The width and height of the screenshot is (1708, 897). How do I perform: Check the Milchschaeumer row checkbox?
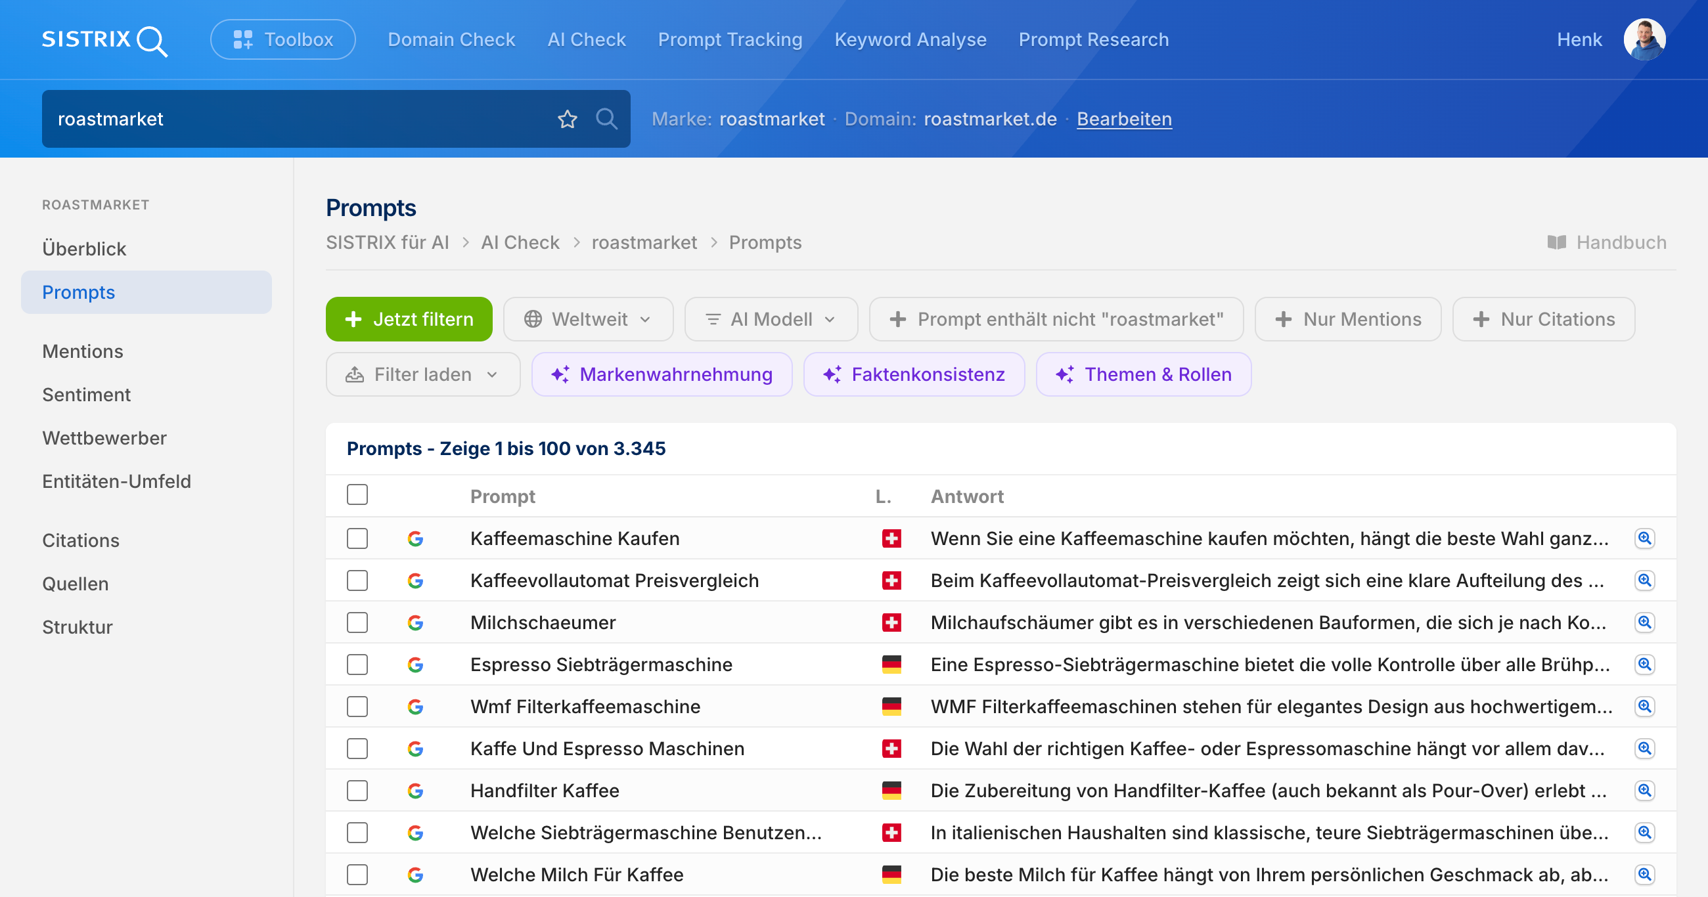point(357,623)
